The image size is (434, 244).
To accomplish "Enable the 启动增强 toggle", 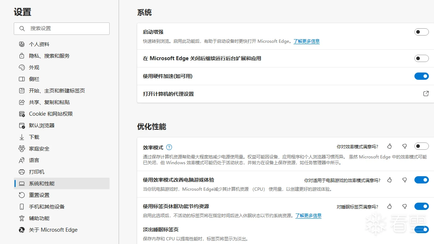I will tap(422, 32).
